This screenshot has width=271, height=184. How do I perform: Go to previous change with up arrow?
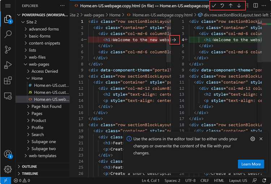tap(231, 6)
